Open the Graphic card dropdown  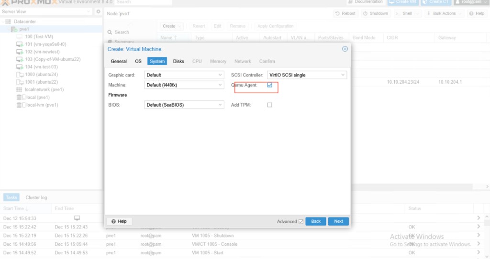(x=184, y=75)
